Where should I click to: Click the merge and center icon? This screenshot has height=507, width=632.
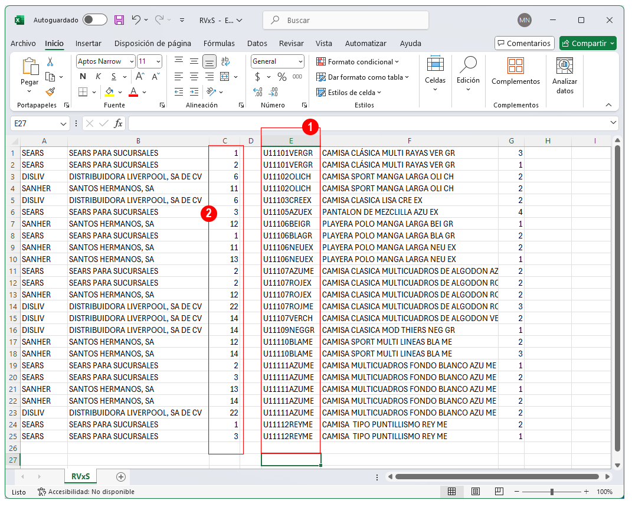pyautogui.click(x=224, y=77)
